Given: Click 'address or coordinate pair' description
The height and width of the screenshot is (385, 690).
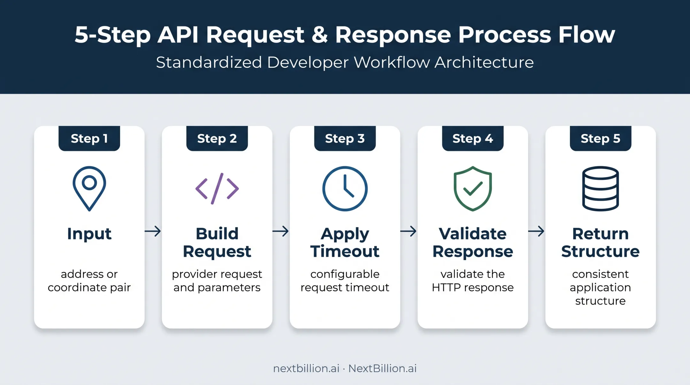Looking at the screenshot, I should 89,281.
